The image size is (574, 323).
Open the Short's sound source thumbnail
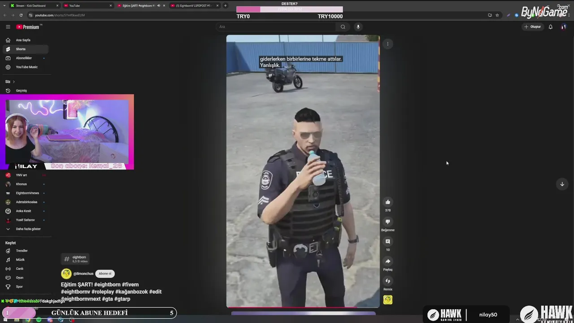(x=388, y=300)
